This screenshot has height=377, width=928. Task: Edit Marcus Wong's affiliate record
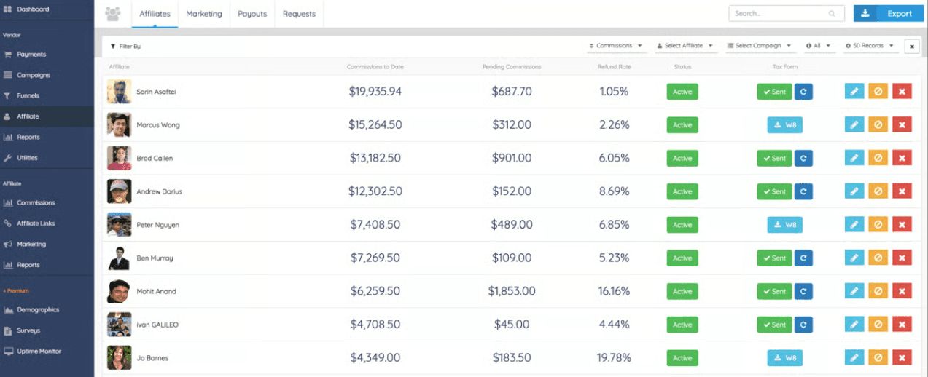854,125
